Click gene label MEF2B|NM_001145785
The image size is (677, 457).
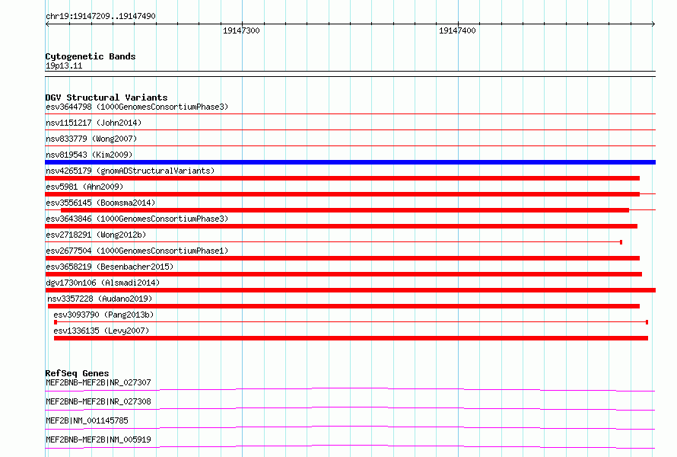pos(87,420)
